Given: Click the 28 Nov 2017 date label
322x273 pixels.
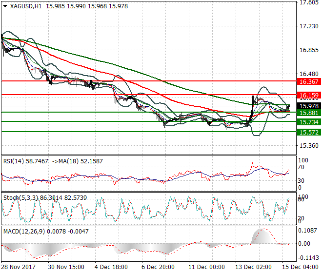Looking at the screenshot, I should 18,267.
